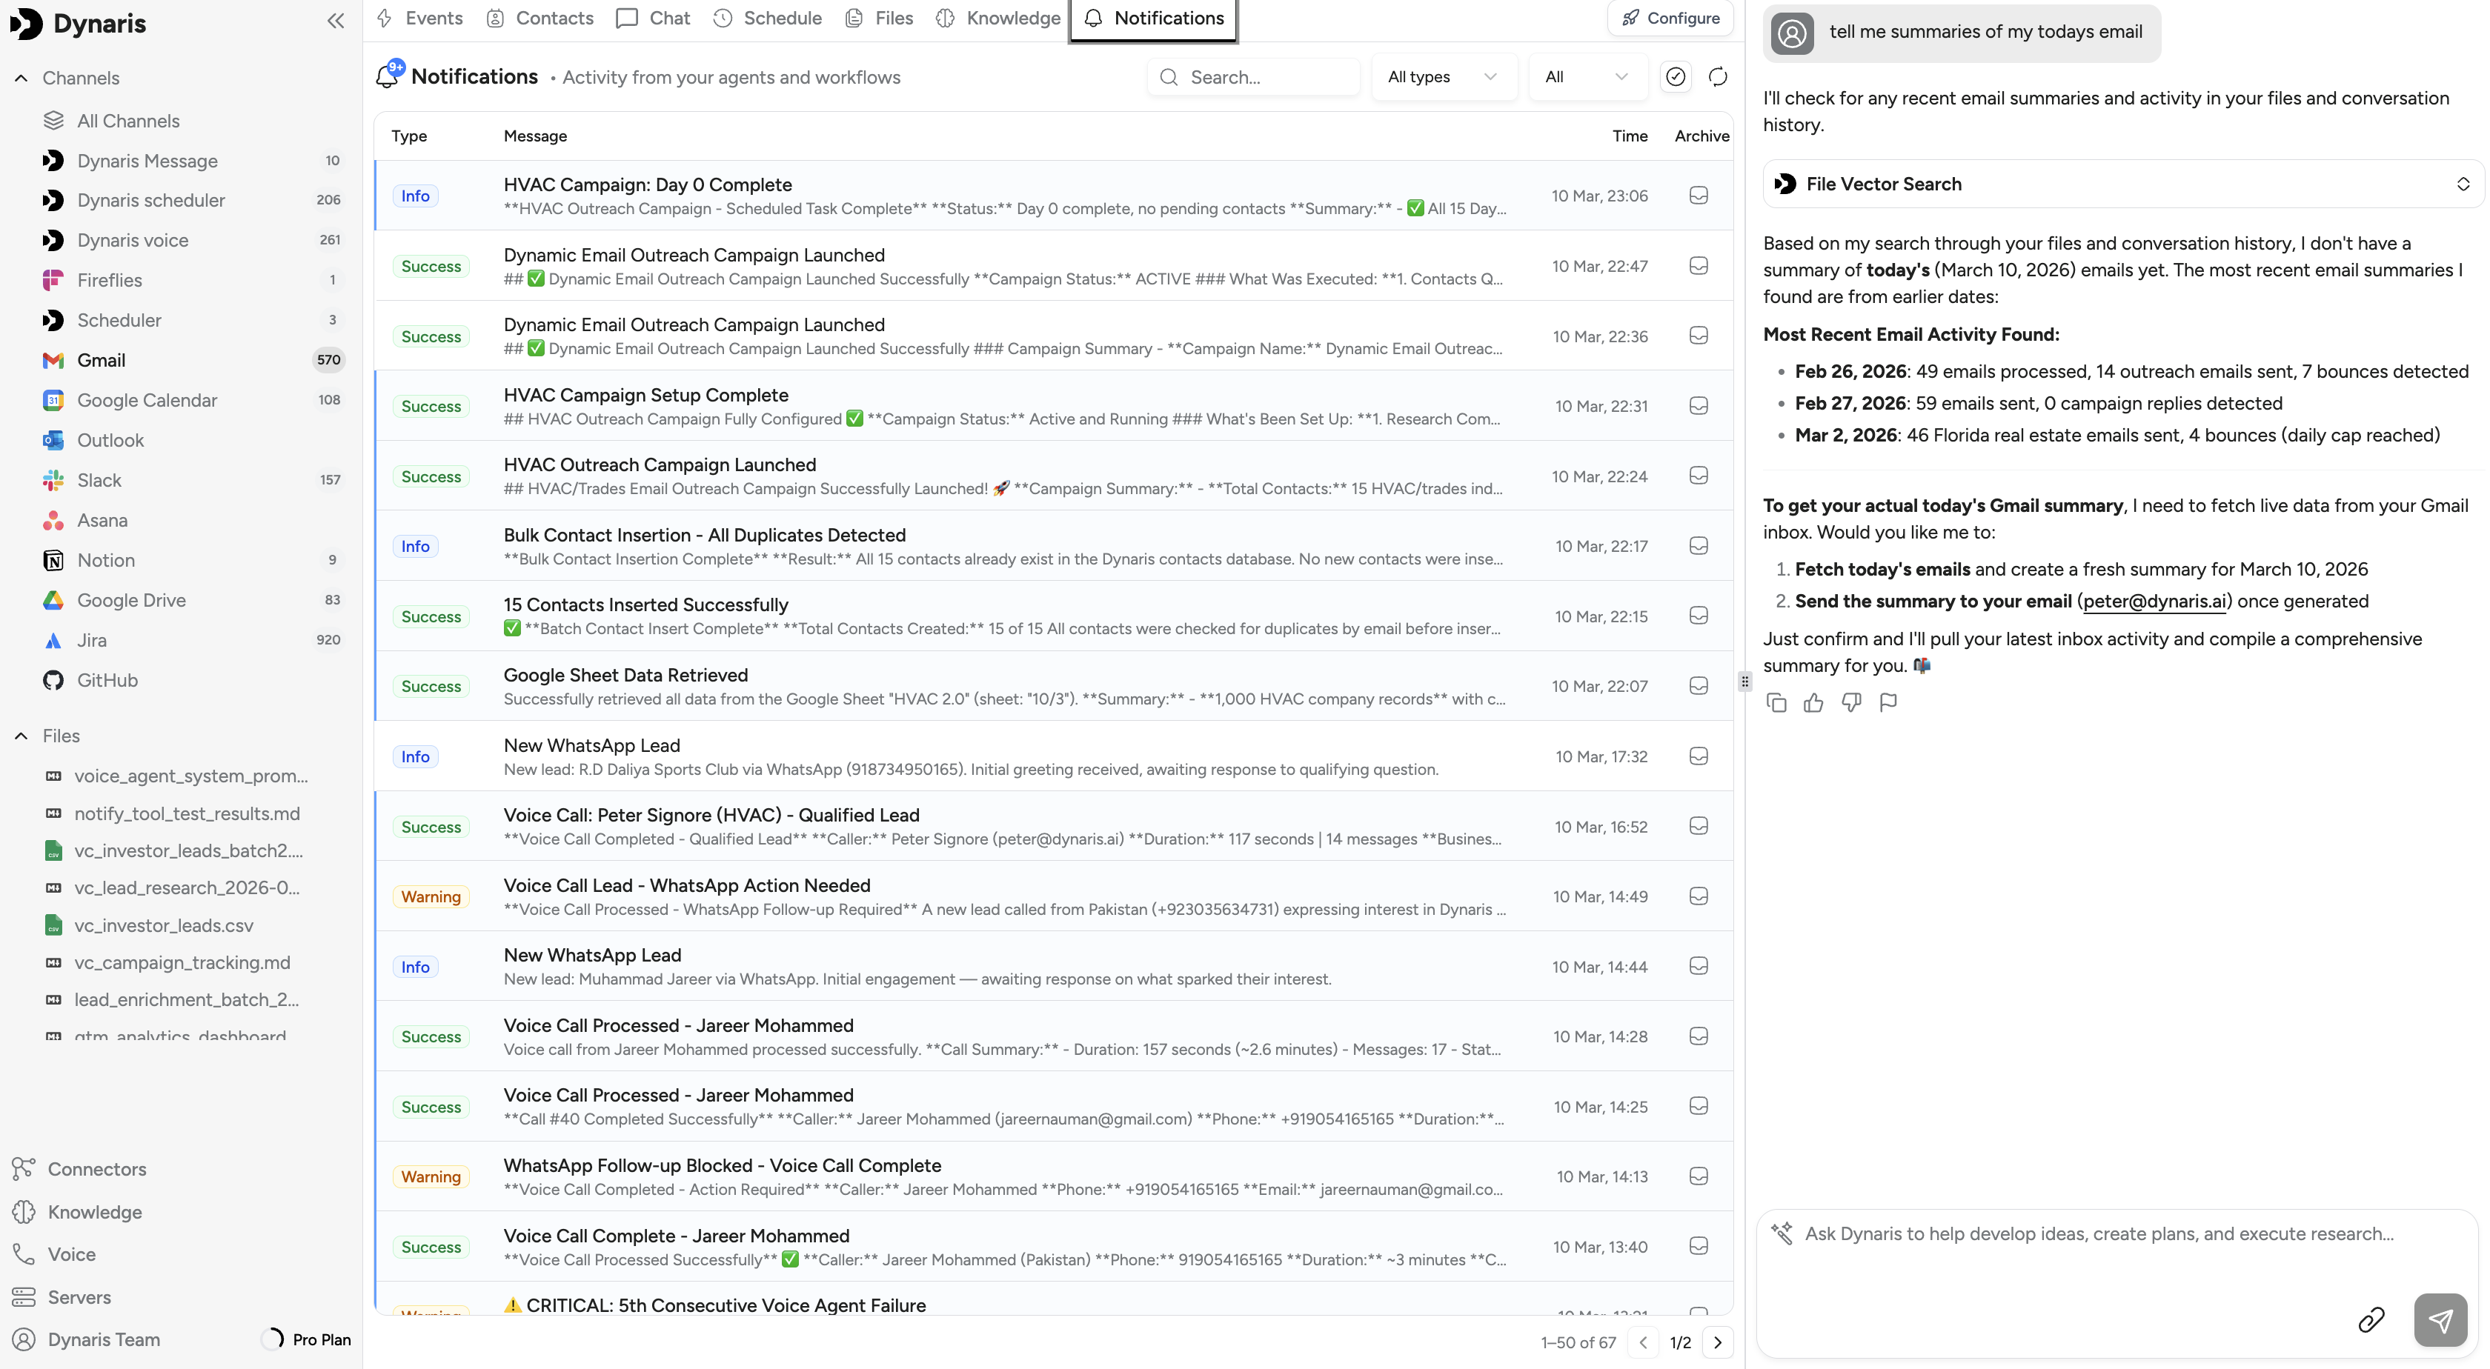Screen dimensions: 2490x1369
Task: Archive the HVAC Campaign: Day 0 Complete notification
Action: (x=1699, y=196)
